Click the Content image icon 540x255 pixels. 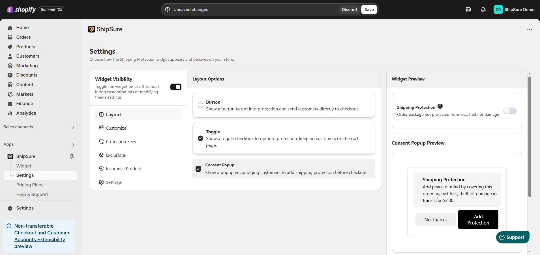pos(10,85)
